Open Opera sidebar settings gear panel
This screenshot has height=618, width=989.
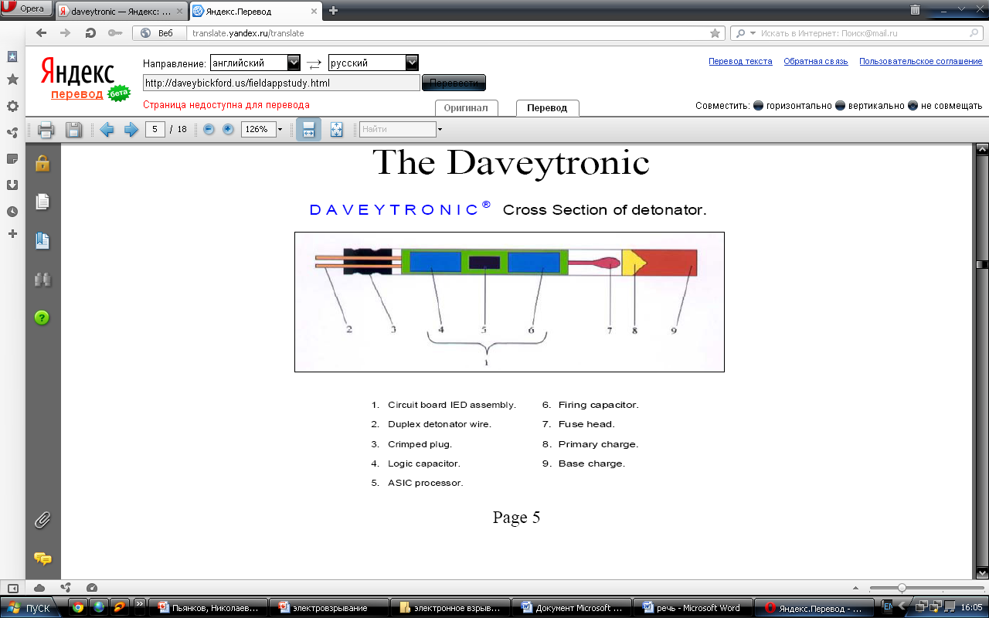click(x=12, y=106)
